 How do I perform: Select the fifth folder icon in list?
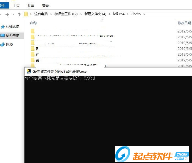[33, 54]
